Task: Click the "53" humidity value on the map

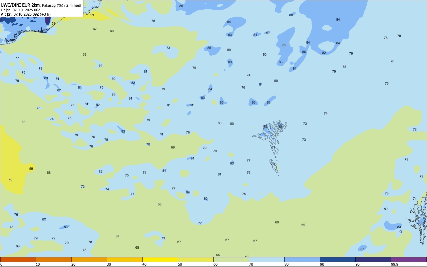Action: pos(92,15)
